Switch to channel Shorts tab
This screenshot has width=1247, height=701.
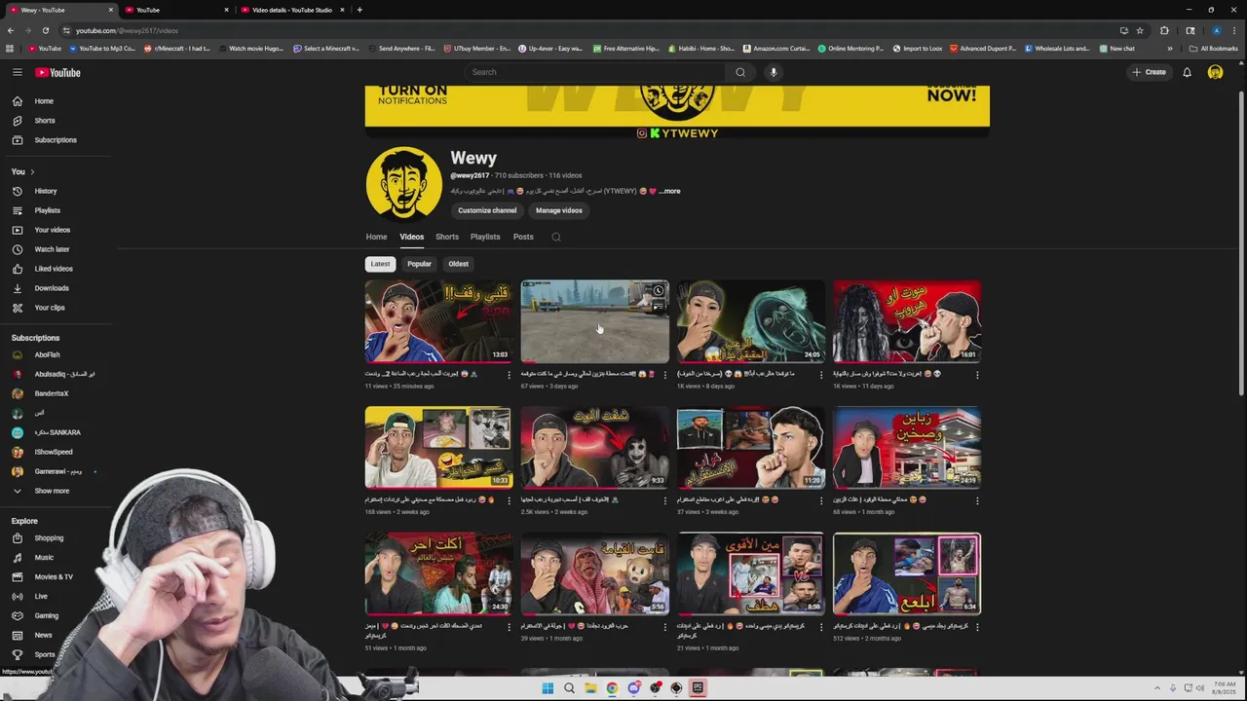[447, 237]
